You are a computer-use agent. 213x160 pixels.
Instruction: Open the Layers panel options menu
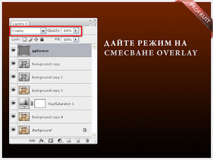click(x=94, y=25)
